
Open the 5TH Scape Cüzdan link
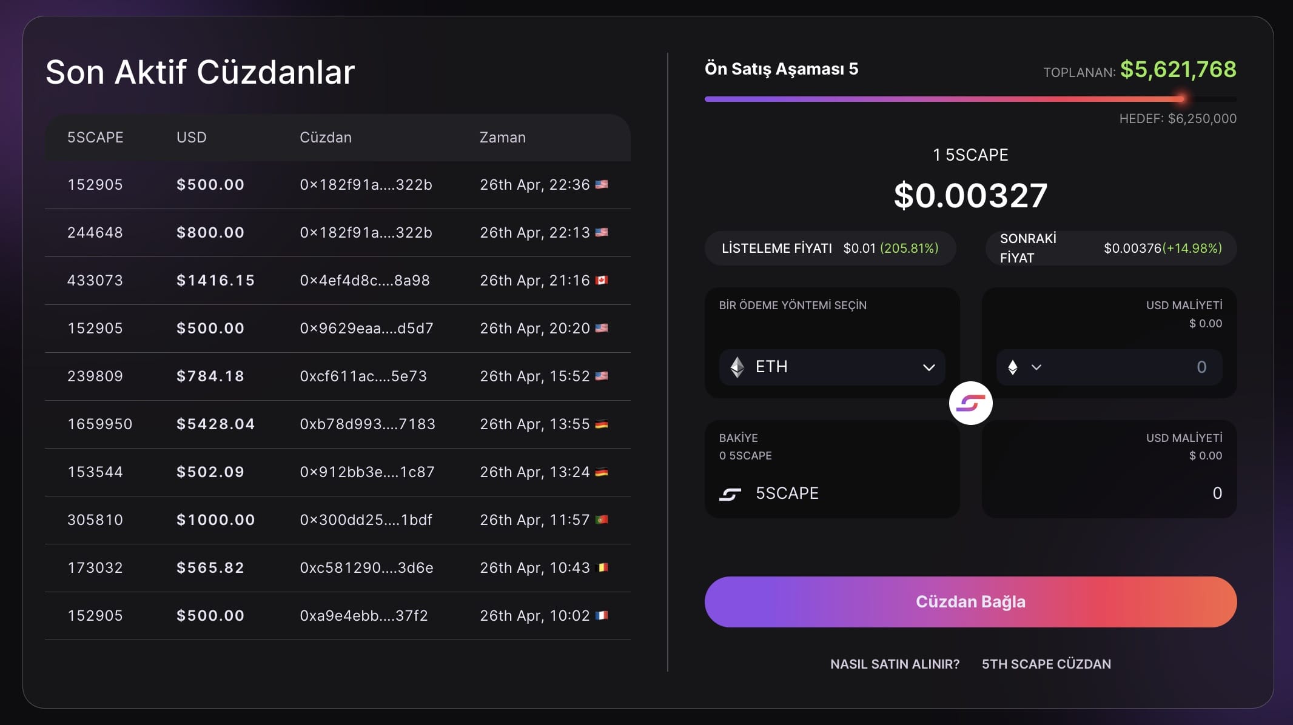pos(1046,664)
